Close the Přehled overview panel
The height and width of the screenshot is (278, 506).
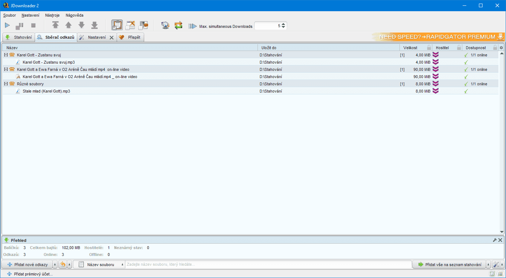coord(500,240)
